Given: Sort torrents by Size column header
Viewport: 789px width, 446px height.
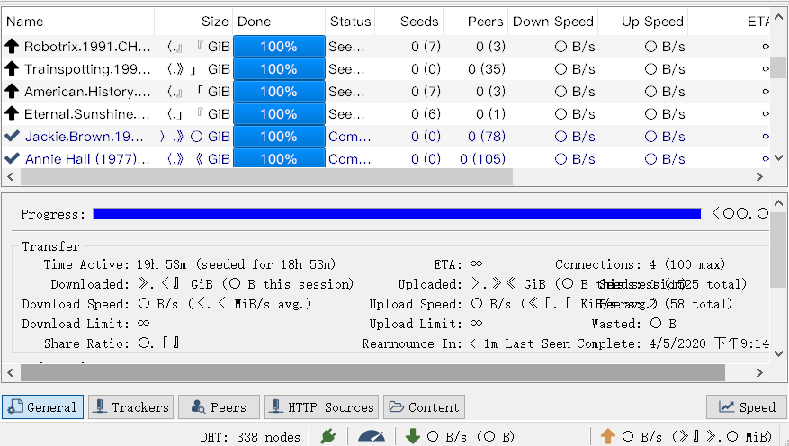Looking at the screenshot, I should (193, 22).
